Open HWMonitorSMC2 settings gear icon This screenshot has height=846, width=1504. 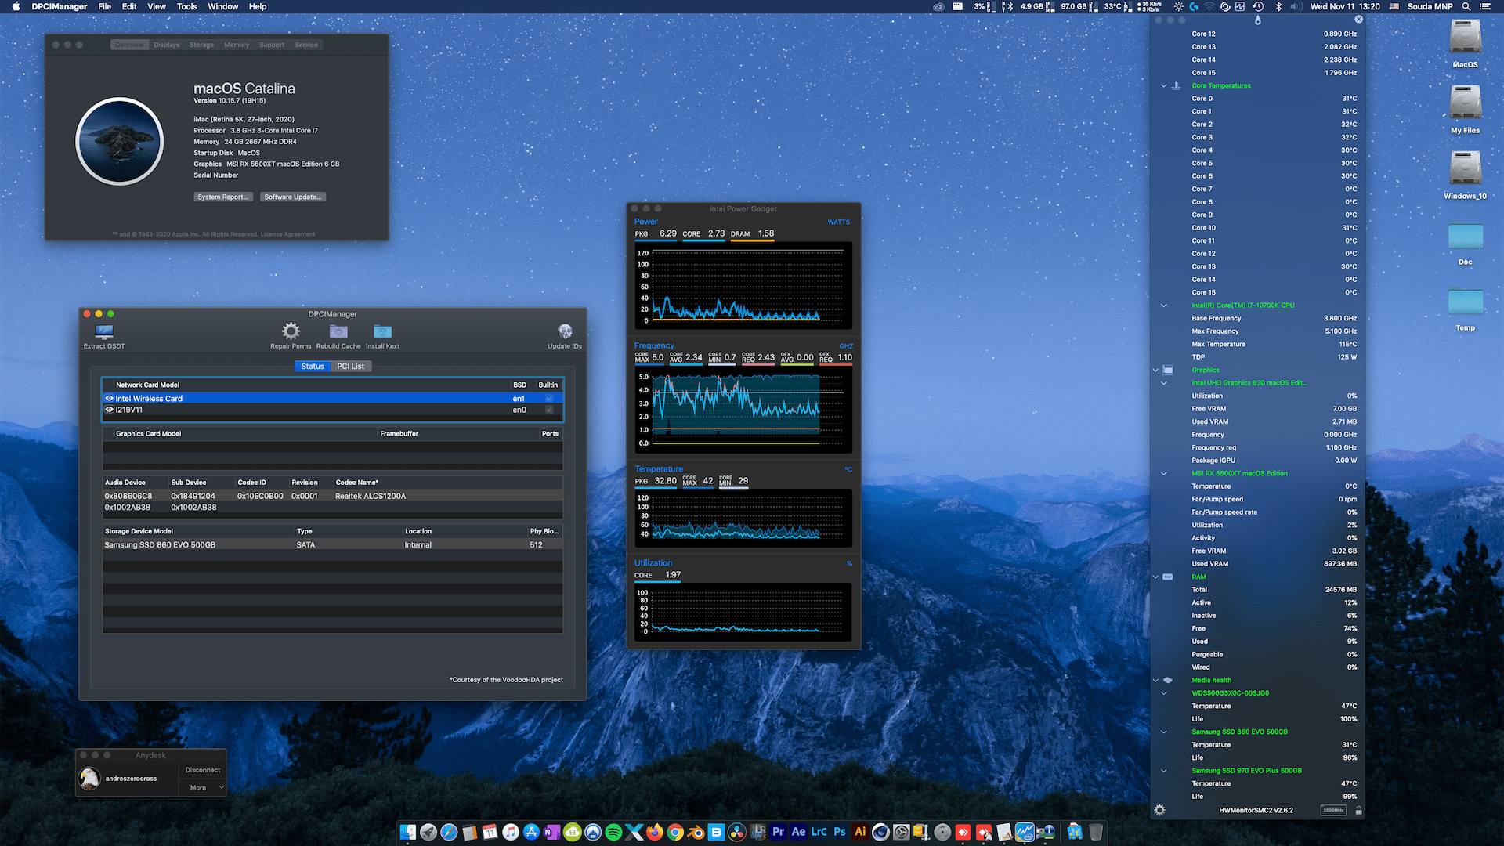point(1160,810)
